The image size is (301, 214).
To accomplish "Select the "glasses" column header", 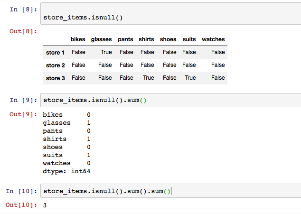I will click(101, 39).
